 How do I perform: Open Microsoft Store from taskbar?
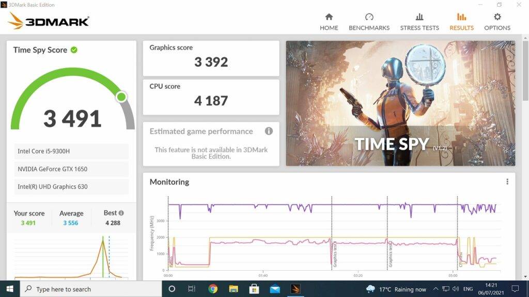pyautogui.click(x=254, y=289)
